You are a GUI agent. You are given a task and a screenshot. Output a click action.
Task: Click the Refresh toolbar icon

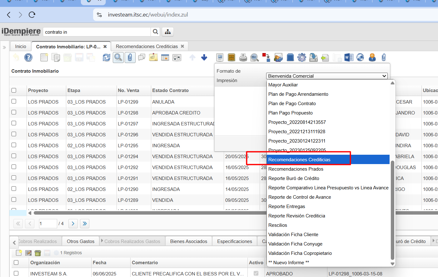tap(107, 57)
